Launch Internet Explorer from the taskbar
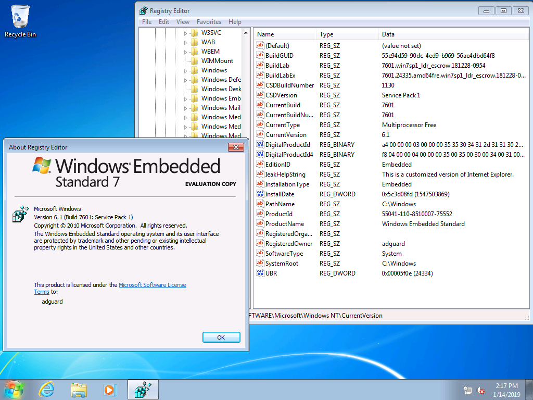 coord(46,390)
